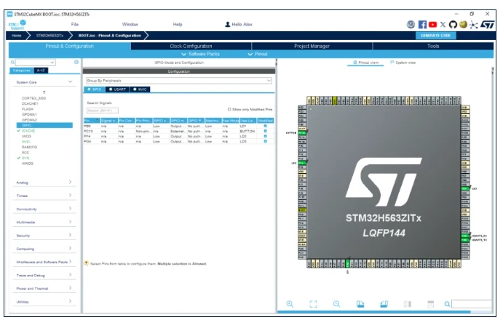Switch to System view
This screenshot has height=325, width=503.
403,63
